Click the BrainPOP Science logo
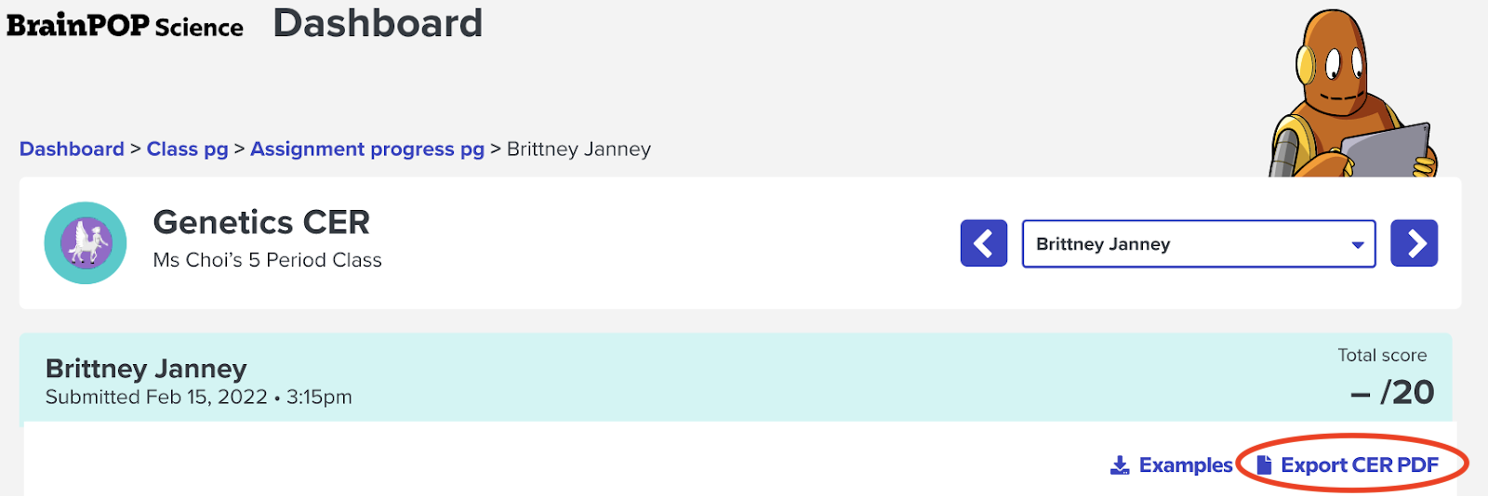Viewport: 1488px width, 496px height. coord(125,26)
